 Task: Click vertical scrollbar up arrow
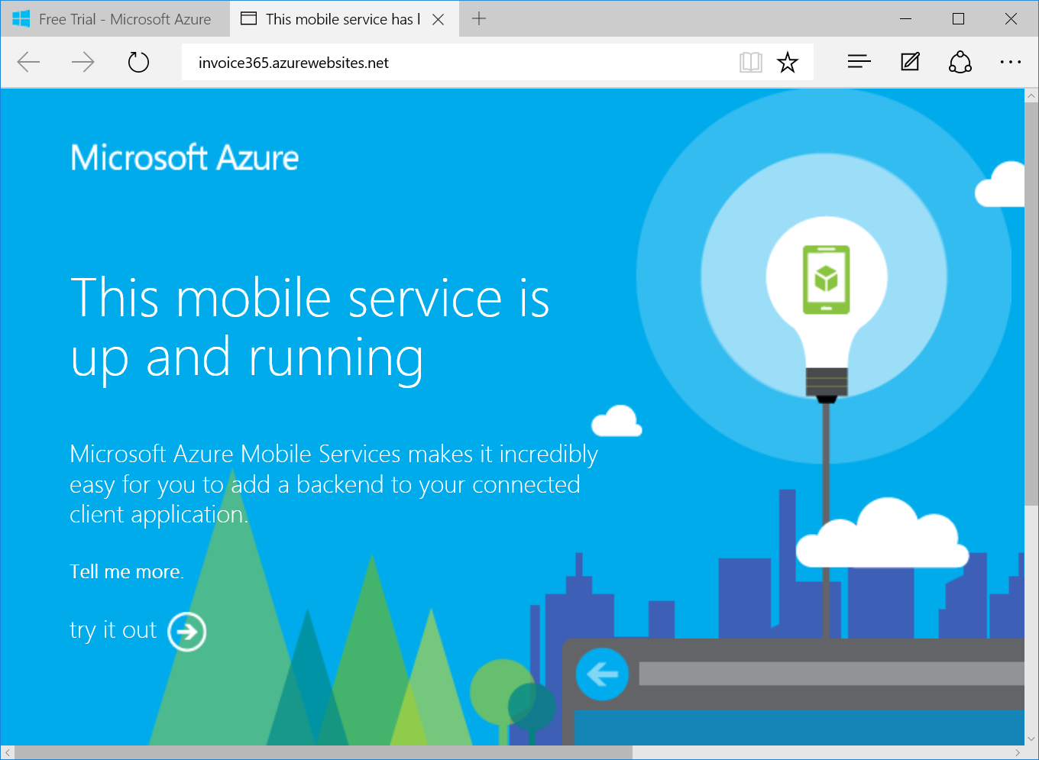(x=1031, y=96)
